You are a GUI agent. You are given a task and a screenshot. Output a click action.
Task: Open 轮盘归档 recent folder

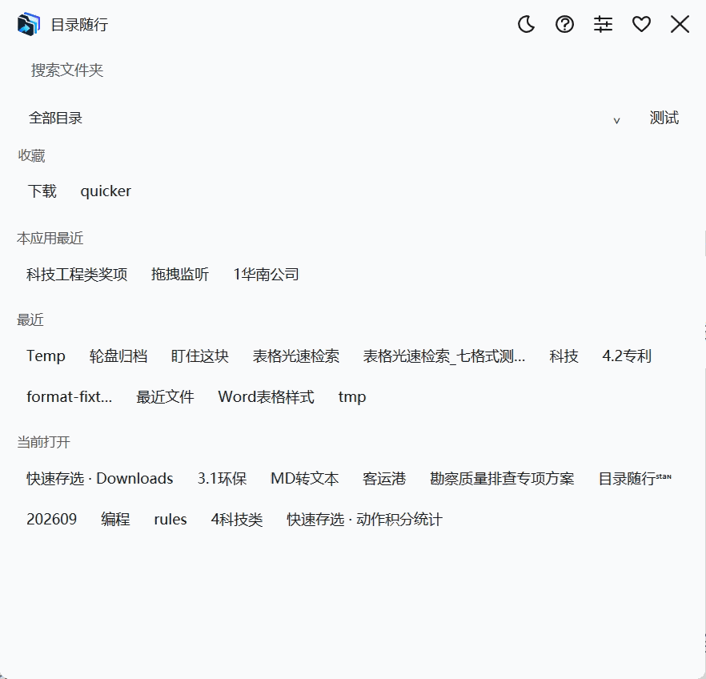(x=118, y=356)
